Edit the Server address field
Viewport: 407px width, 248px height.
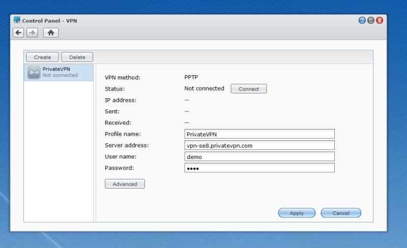[x=259, y=145]
